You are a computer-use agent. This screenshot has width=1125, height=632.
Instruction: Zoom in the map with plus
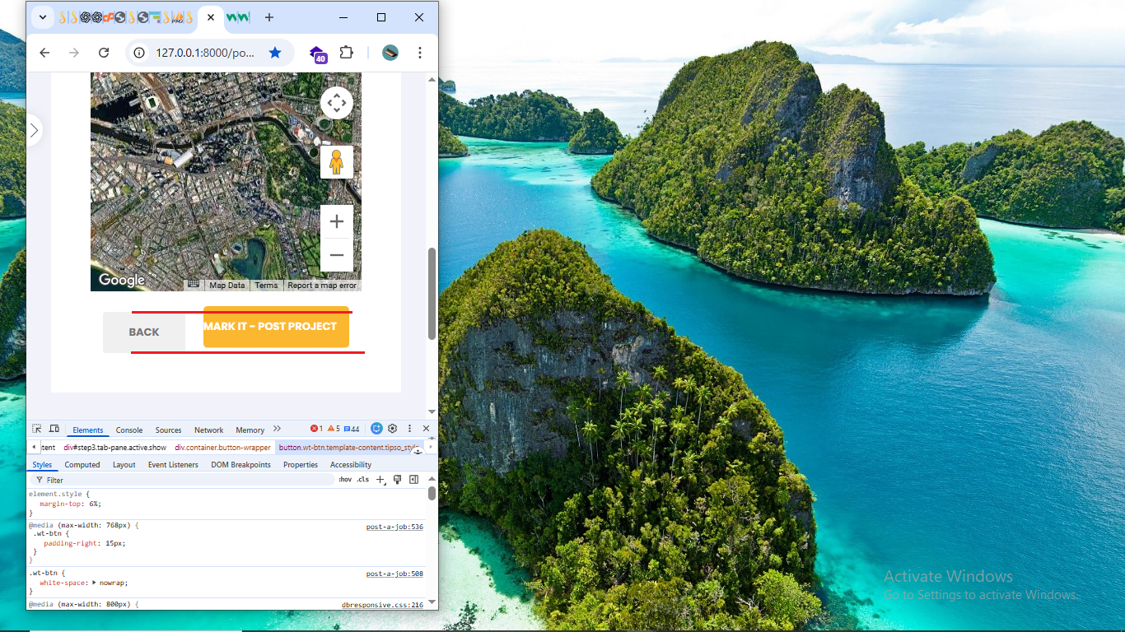336,221
